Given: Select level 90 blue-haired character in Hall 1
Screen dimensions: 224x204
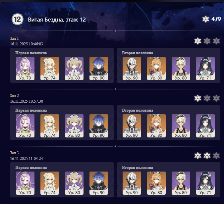Looking at the screenshot, I should tap(99, 69).
